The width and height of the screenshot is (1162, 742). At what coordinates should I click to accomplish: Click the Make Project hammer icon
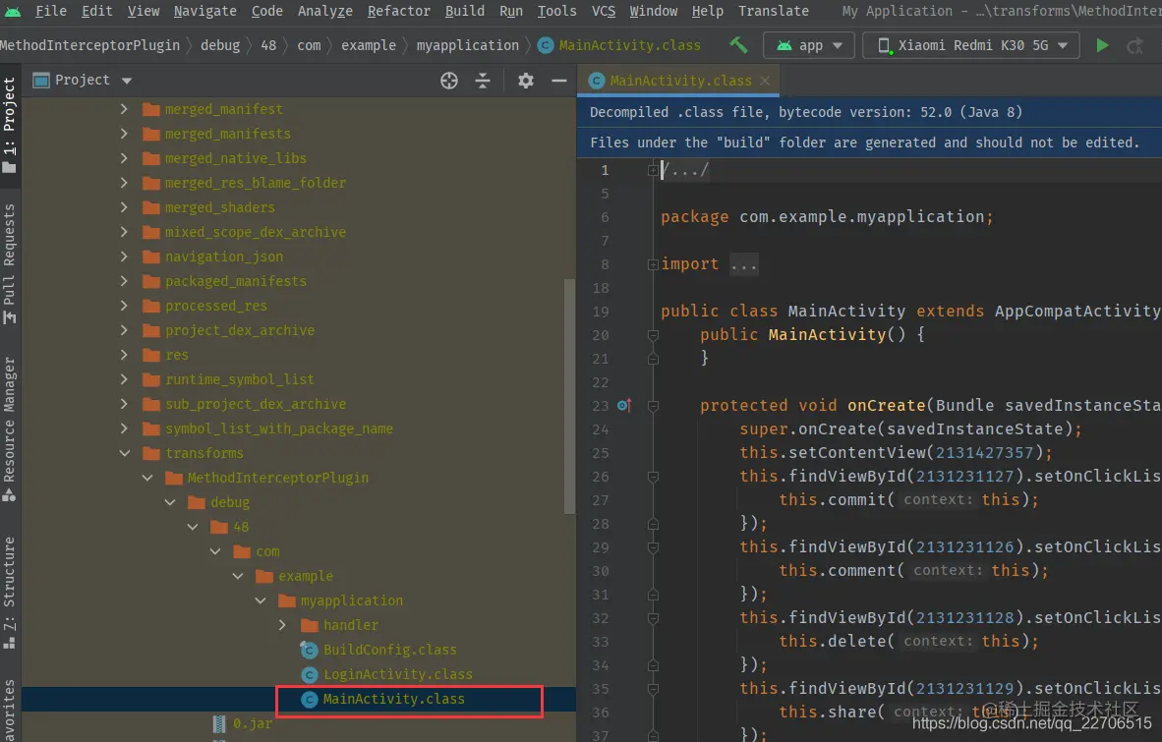739,45
